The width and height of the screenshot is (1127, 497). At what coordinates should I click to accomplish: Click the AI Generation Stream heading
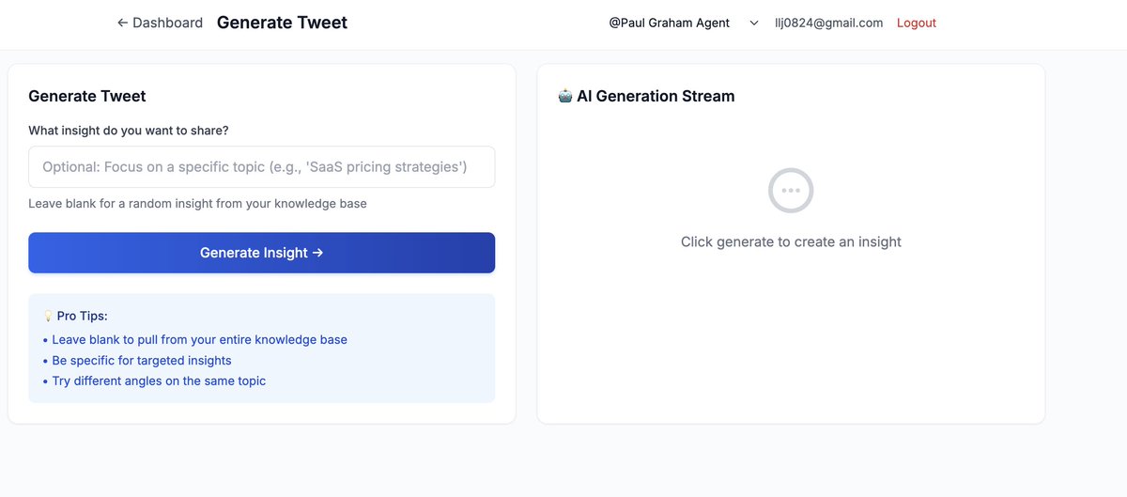[x=656, y=96]
